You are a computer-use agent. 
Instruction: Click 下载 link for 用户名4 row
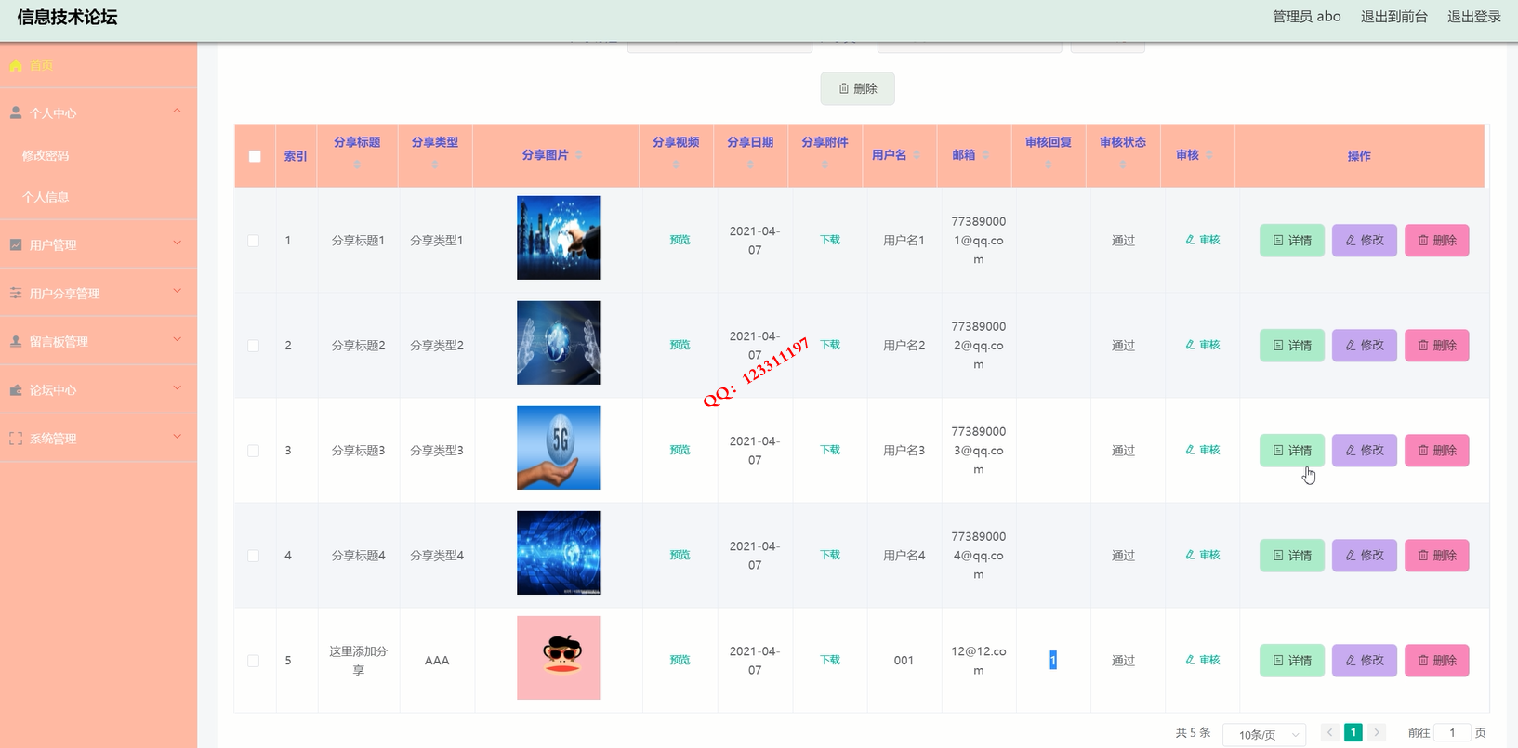coord(830,555)
